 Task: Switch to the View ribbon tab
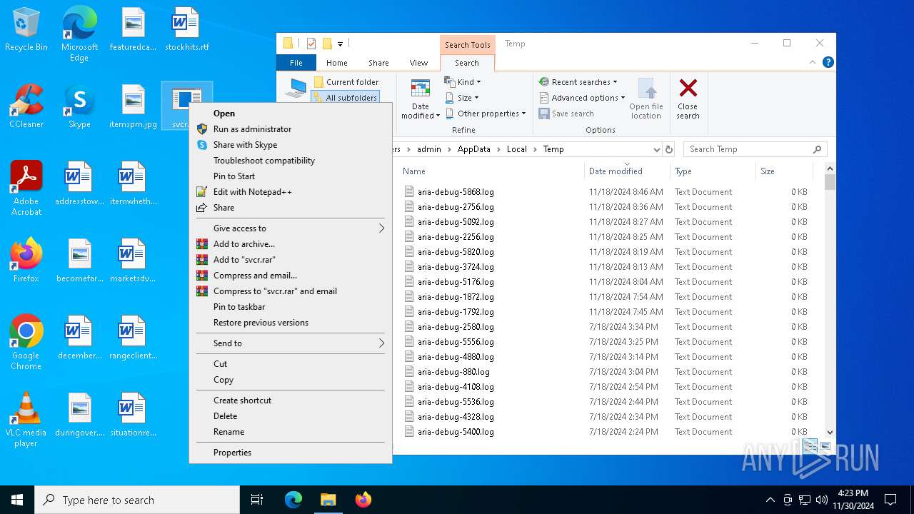pos(418,63)
